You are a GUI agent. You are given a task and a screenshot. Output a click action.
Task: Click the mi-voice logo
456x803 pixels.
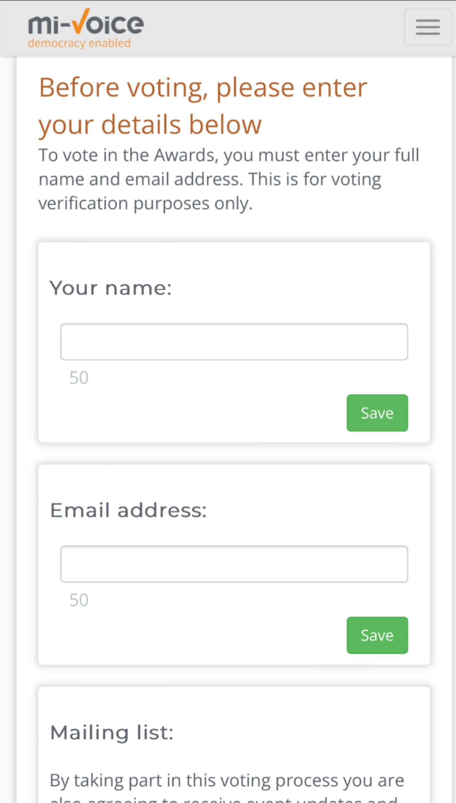86,28
